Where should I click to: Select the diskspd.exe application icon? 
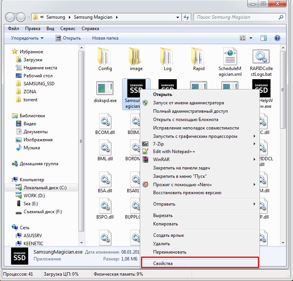(105, 88)
